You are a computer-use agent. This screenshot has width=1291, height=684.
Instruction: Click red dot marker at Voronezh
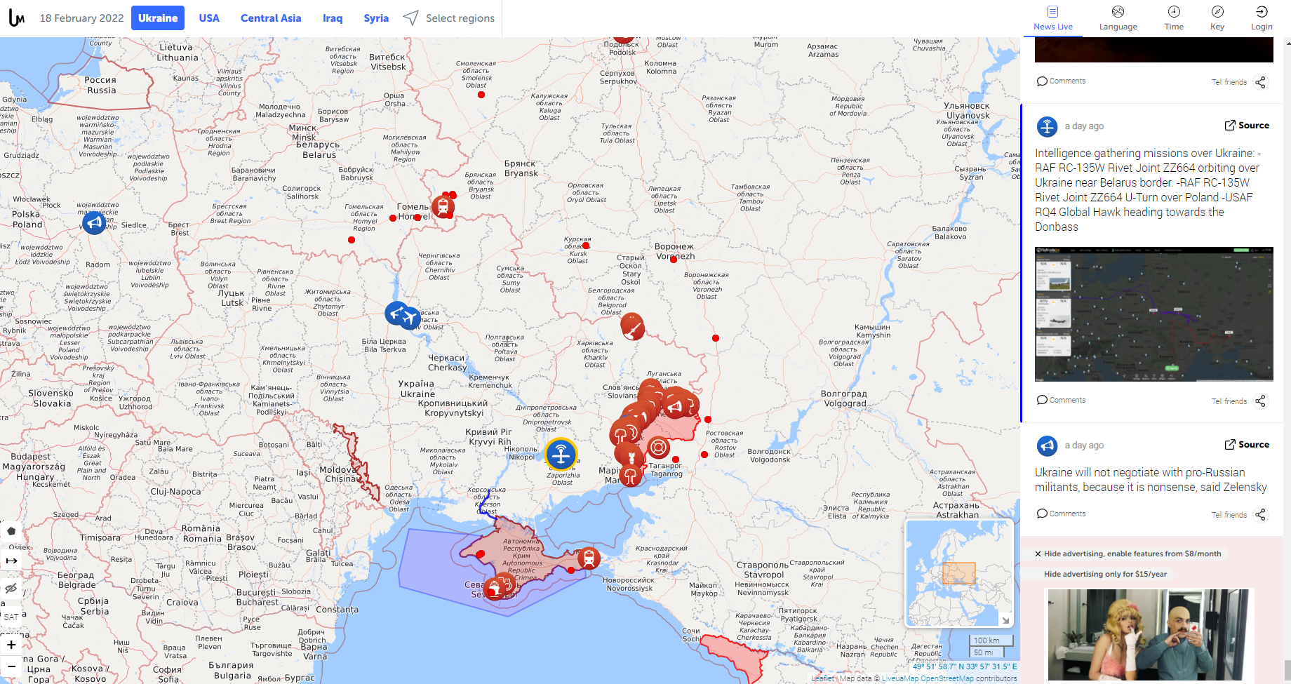tap(674, 259)
